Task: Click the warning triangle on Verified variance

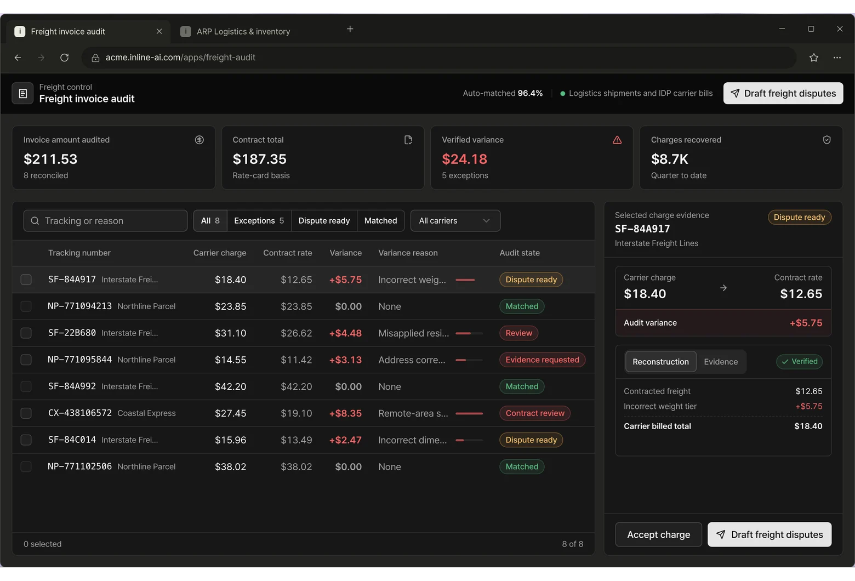Action: pos(617,140)
